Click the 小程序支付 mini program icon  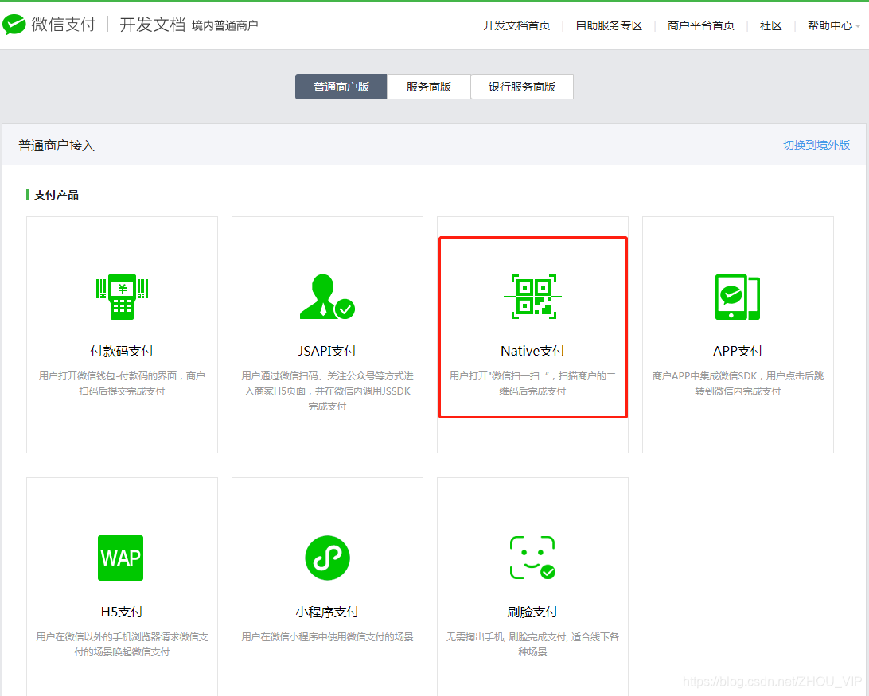click(x=327, y=558)
